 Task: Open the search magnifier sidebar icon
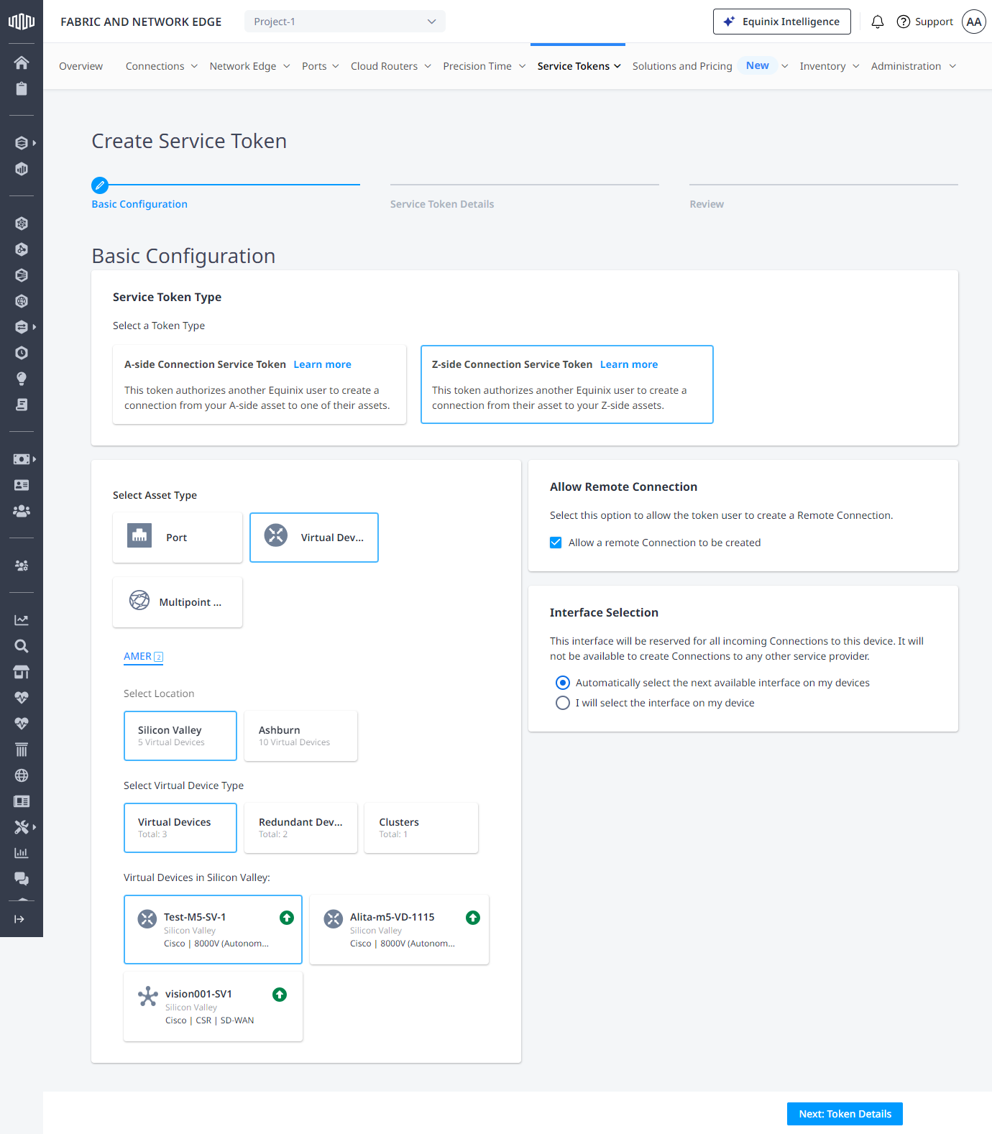pyautogui.click(x=22, y=646)
